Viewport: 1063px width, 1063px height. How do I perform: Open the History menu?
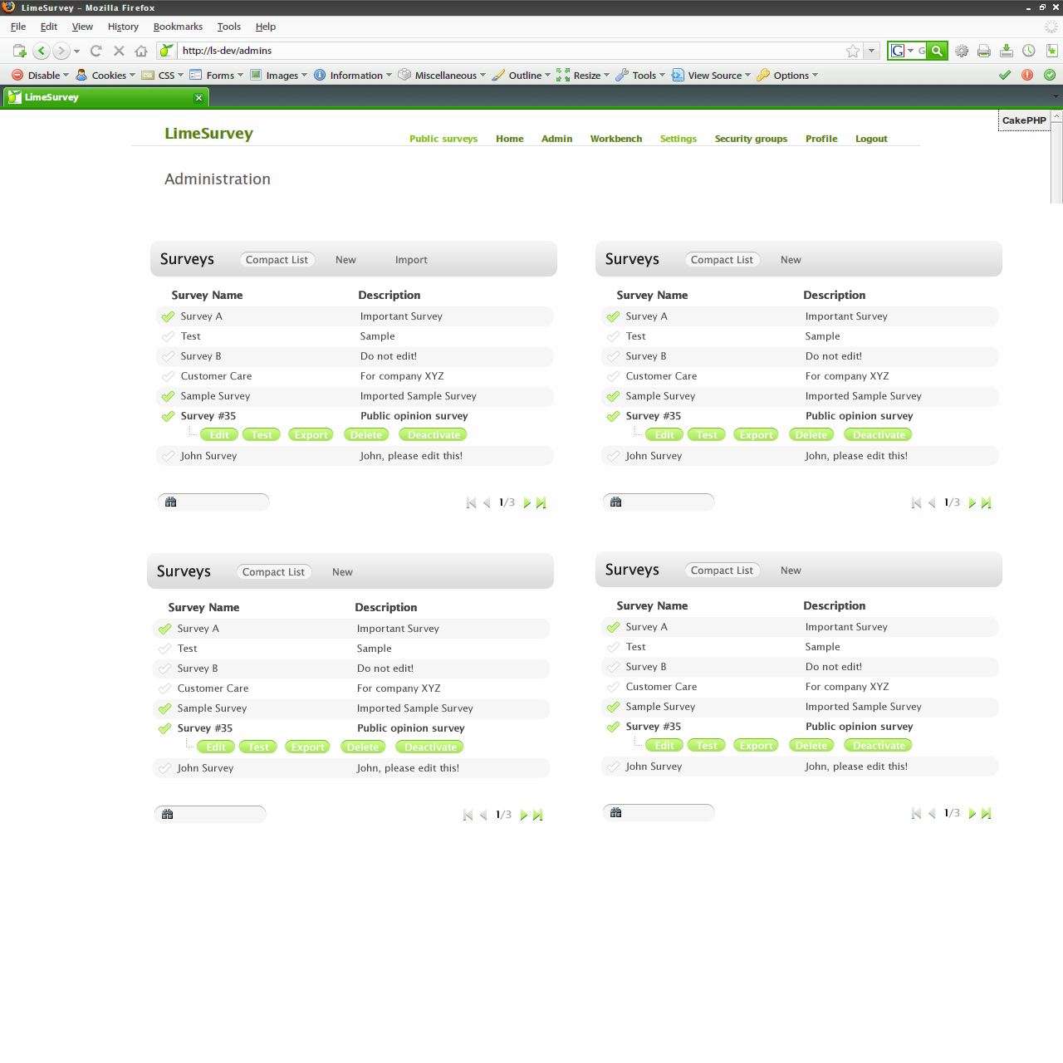pos(123,27)
